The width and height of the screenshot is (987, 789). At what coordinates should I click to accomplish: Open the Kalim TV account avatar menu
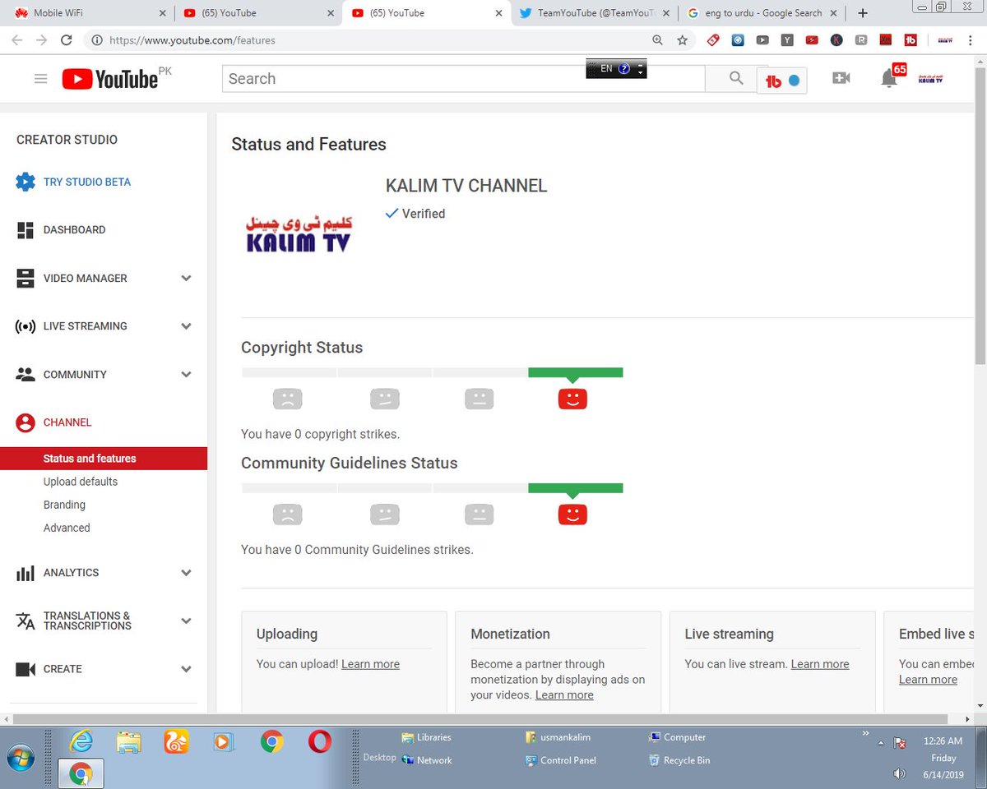[x=930, y=78]
